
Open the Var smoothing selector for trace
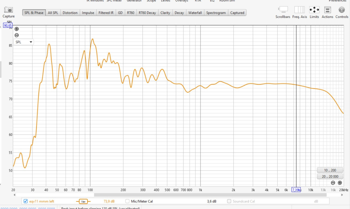pyautogui.click(x=83, y=201)
